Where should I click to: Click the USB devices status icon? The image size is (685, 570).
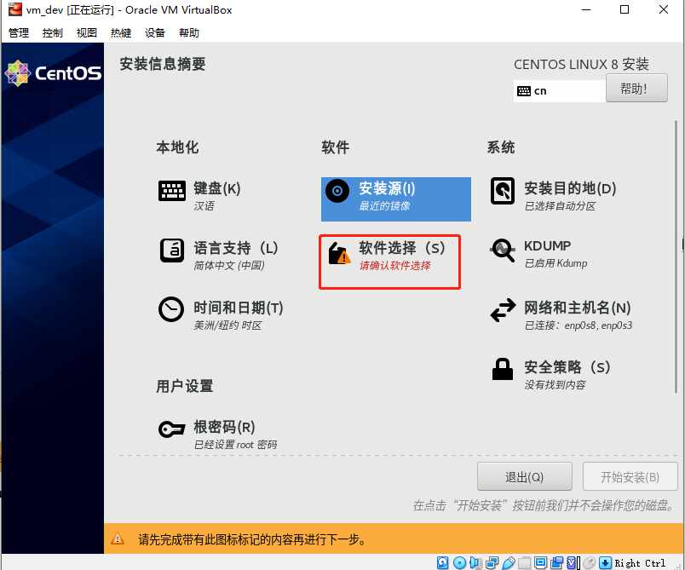508,562
